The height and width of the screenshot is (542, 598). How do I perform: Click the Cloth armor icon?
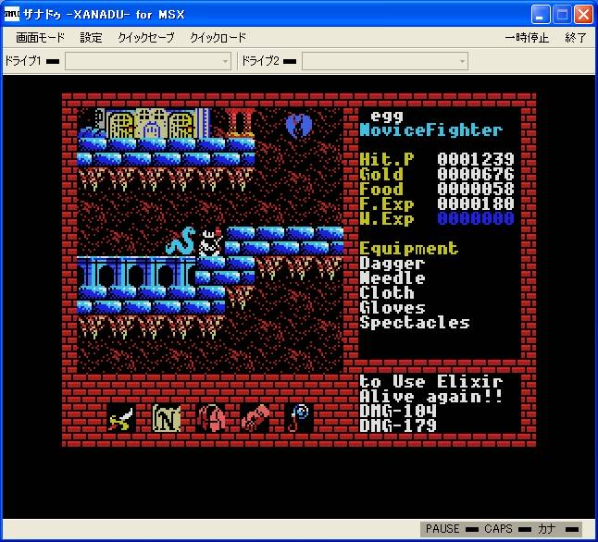point(210,418)
